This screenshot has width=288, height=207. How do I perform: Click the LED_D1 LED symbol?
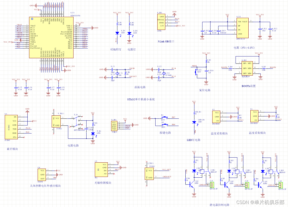(x=194, y=122)
